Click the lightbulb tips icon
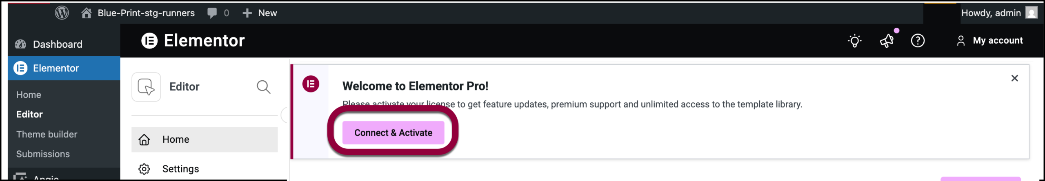1045x181 pixels. point(854,41)
